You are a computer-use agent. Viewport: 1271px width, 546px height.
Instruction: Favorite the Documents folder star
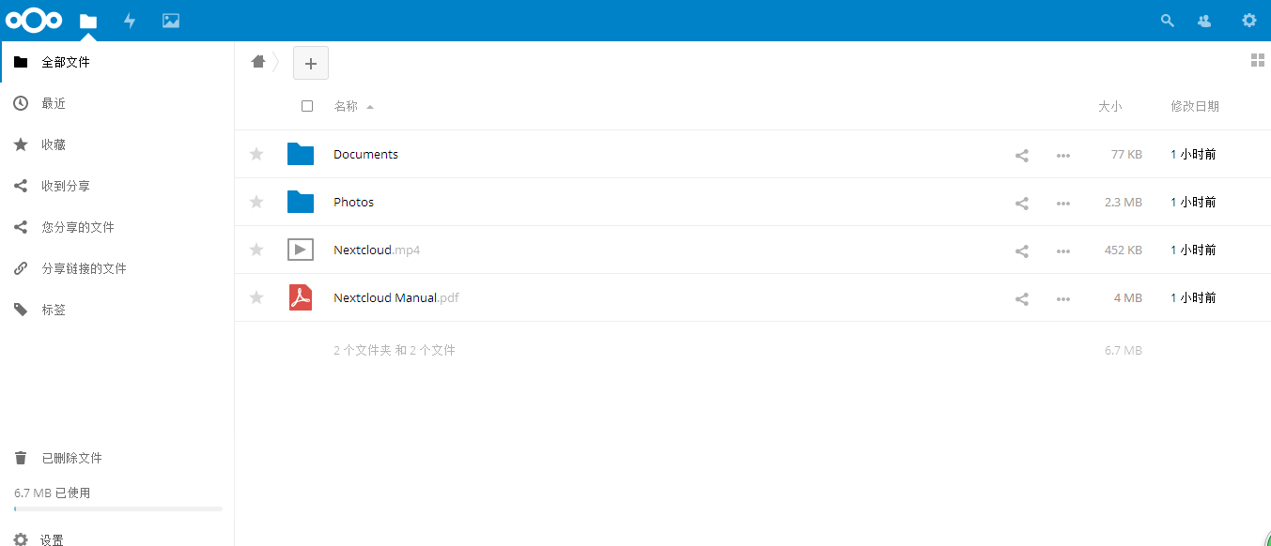(x=256, y=154)
